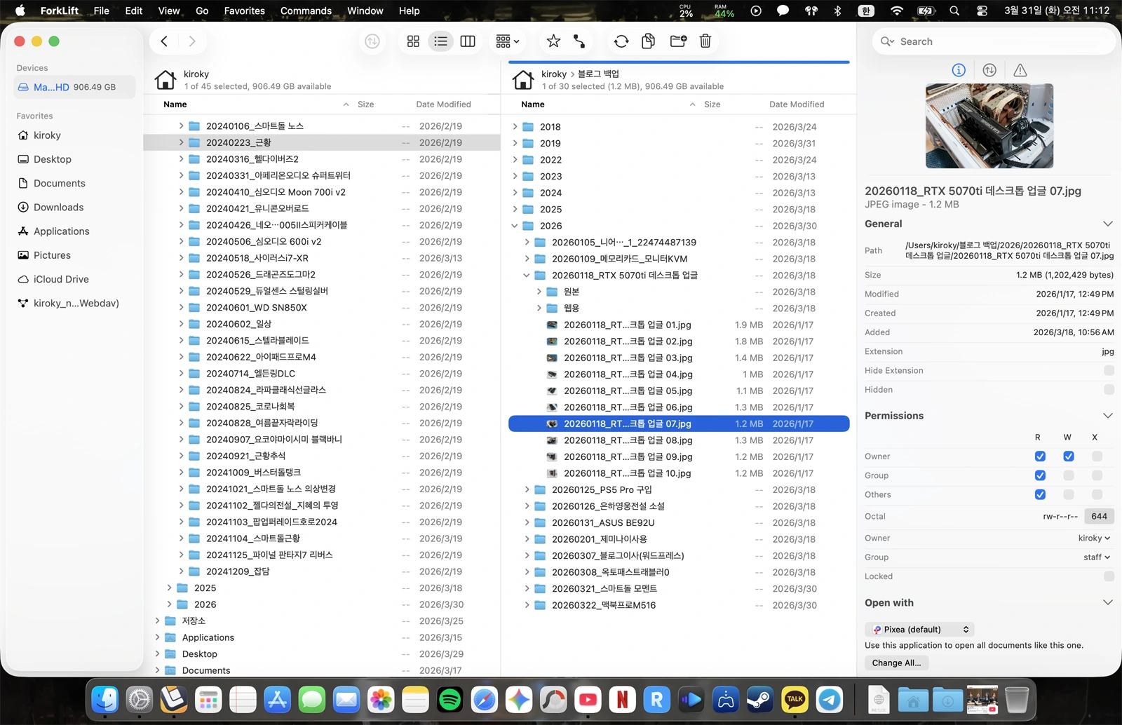Switch to icon grid view
This screenshot has height=725, width=1122.
click(x=413, y=41)
